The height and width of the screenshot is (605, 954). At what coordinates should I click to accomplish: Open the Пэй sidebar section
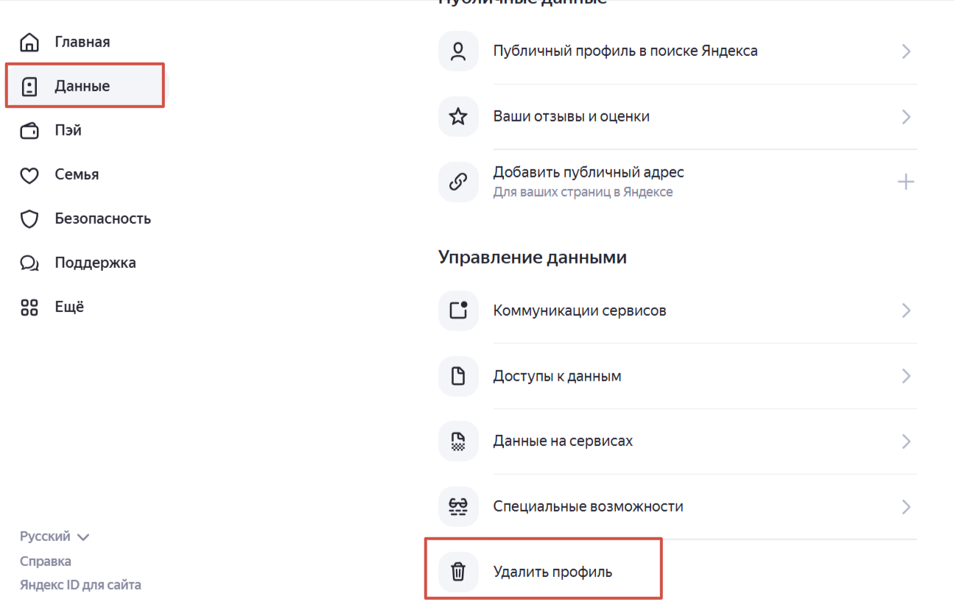(68, 130)
